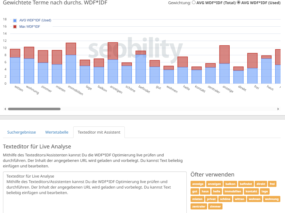
Task: Select AVG WDF*IDF (Total) weighting radio
Action: coord(194,2)
